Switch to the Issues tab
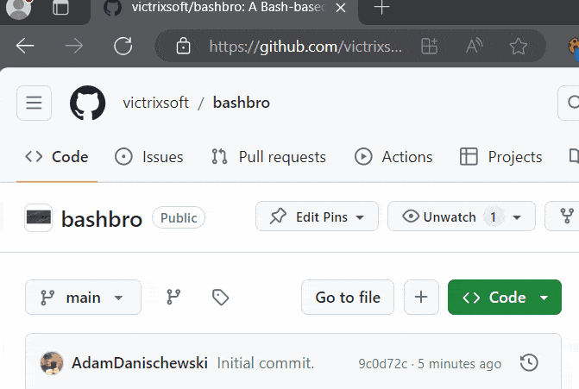This screenshot has height=389, width=579. (148, 157)
